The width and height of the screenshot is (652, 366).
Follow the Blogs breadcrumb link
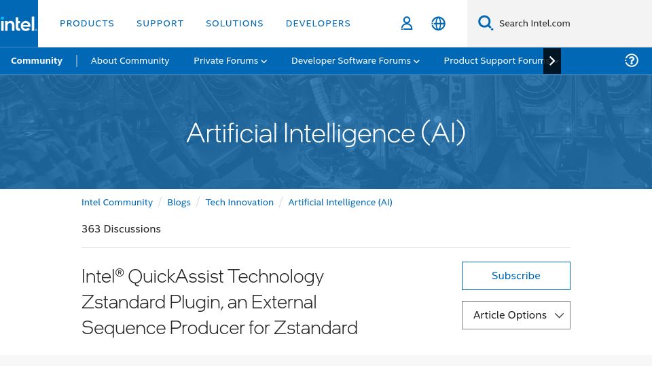pyautogui.click(x=179, y=202)
